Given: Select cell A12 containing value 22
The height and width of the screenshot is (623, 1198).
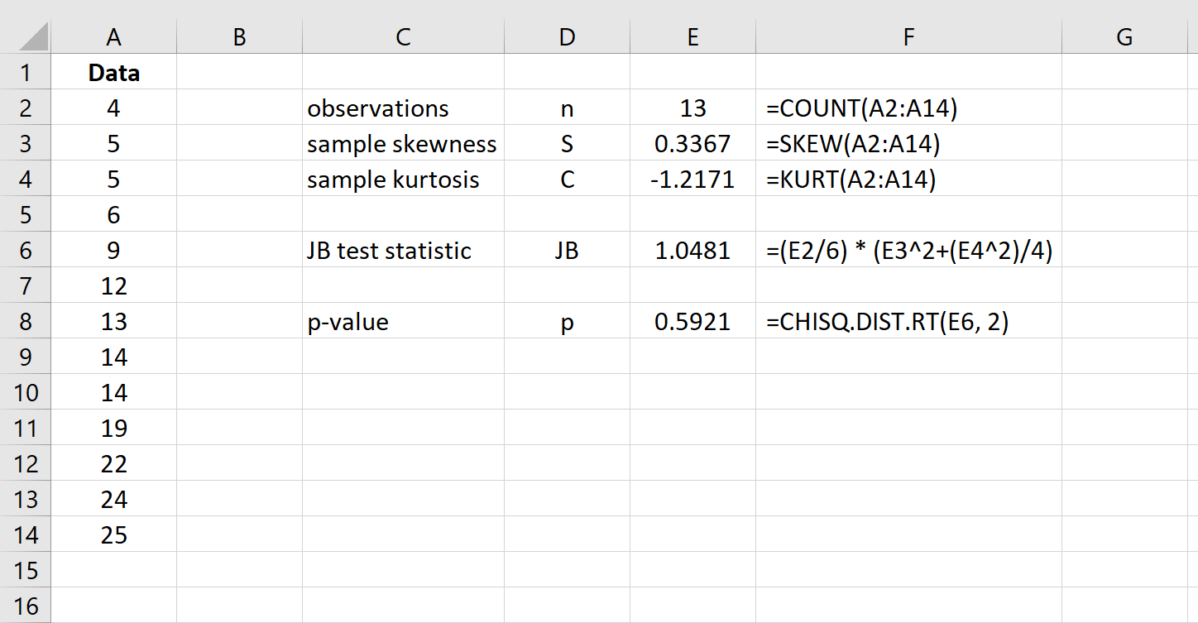Looking at the screenshot, I should (114, 464).
